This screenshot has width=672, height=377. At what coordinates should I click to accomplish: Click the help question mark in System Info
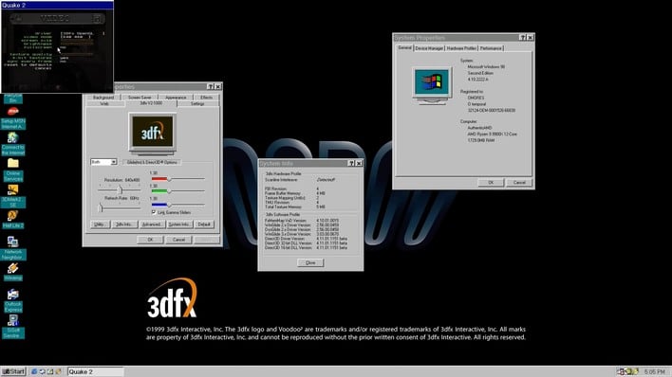(x=351, y=163)
